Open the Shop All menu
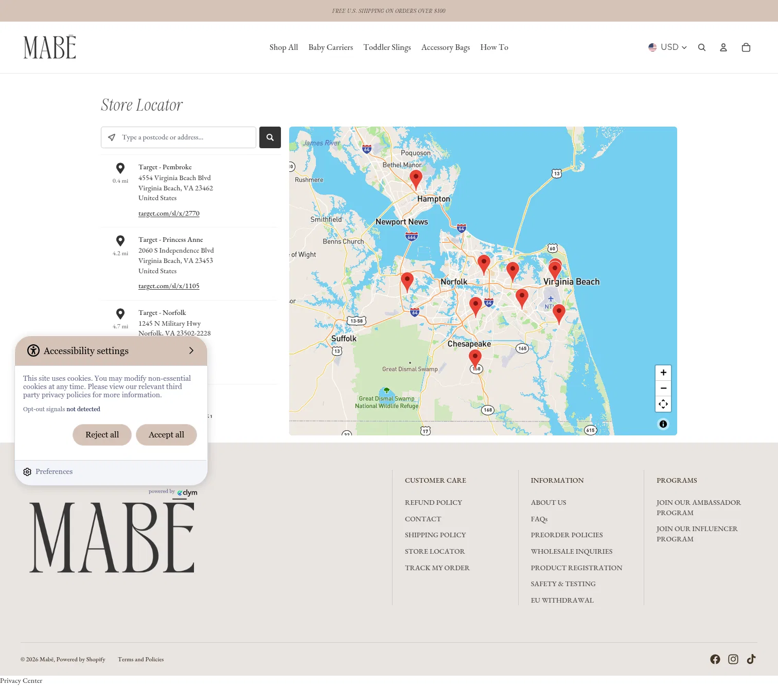778x686 pixels. tap(284, 47)
